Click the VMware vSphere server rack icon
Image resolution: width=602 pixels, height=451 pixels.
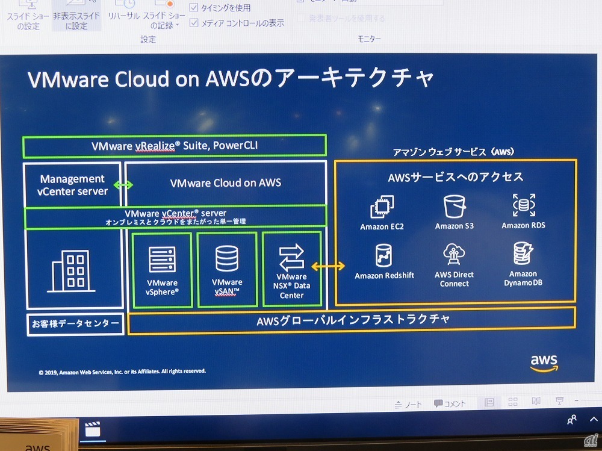coord(162,260)
